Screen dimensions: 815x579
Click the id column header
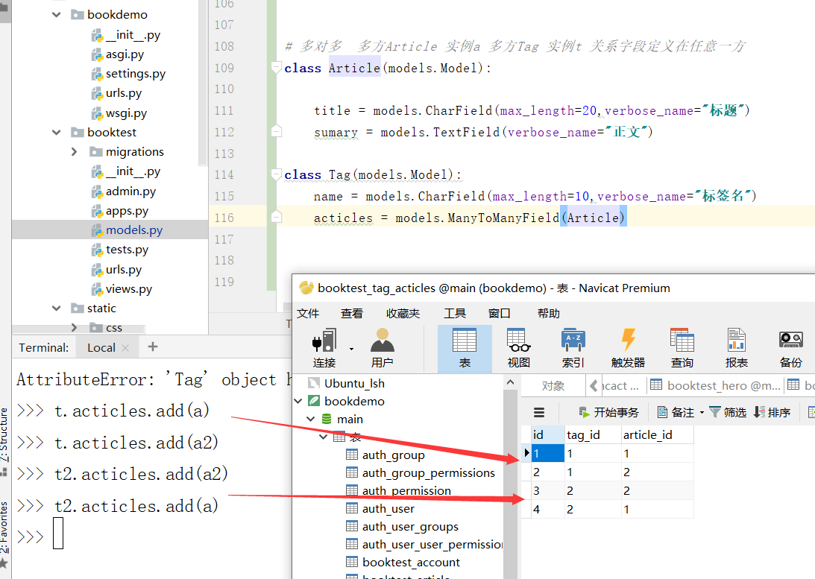(x=548, y=434)
